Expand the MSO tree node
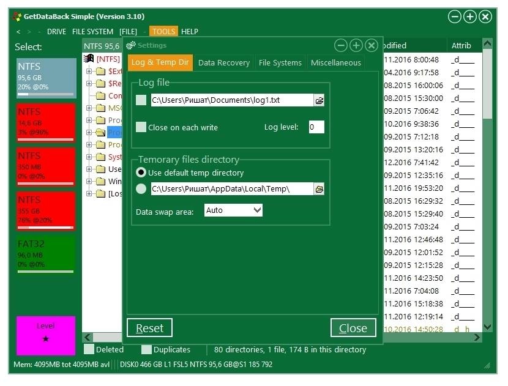The image size is (508, 386). [89, 108]
